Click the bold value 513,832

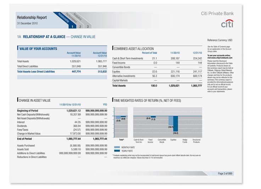tap(102, 71)
